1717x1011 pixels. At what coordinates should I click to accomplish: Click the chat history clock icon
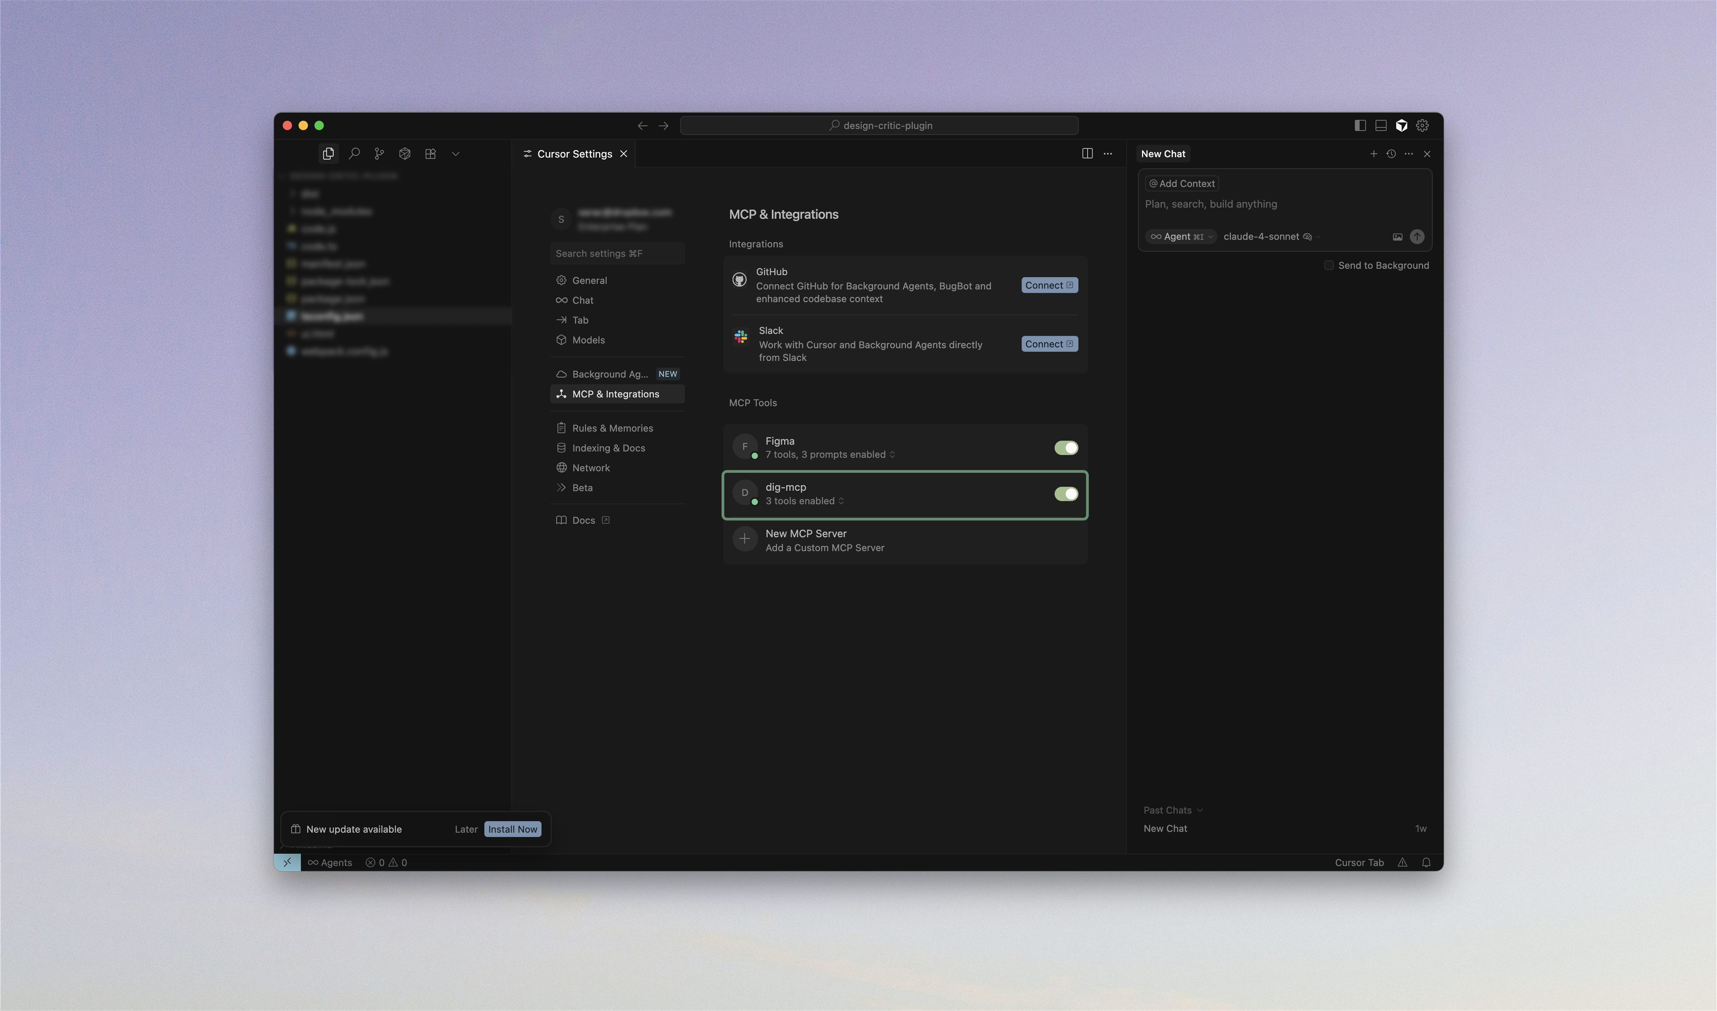1391,154
